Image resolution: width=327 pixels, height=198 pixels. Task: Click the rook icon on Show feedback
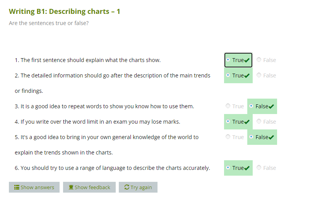(71, 188)
